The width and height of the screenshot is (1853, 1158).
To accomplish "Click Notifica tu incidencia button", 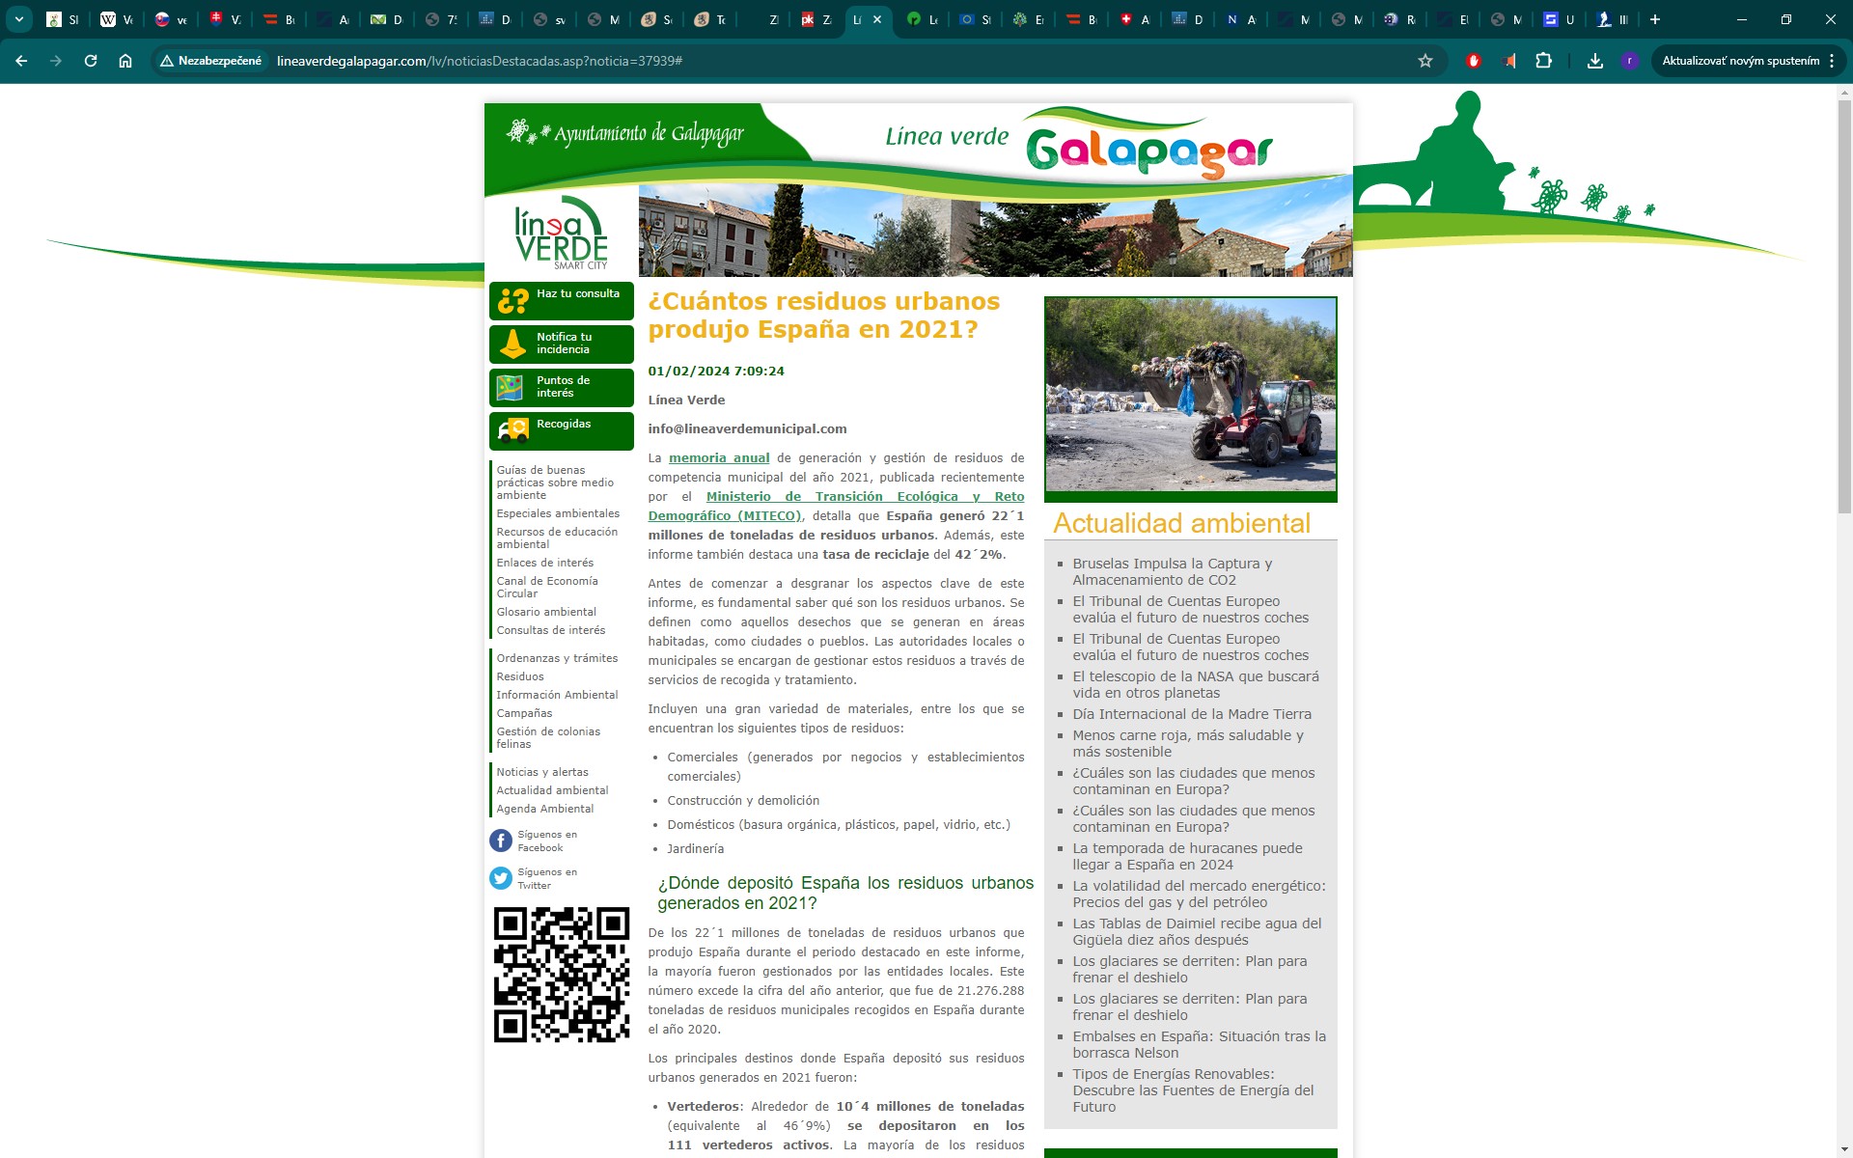I will pyautogui.click(x=562, y=344).
